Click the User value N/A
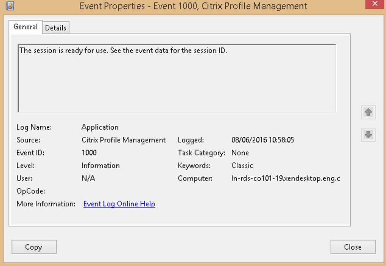Image resolution: width=386 pixels, height=266 pixels. (88, 178)
